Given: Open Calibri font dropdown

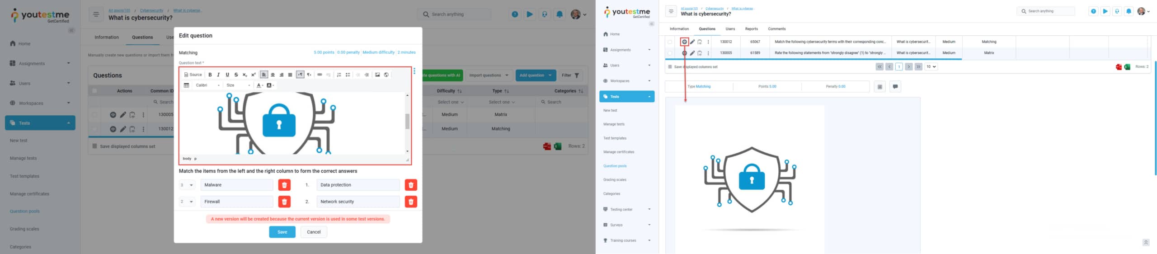Looking at the screenshot, I should point(208,85).
